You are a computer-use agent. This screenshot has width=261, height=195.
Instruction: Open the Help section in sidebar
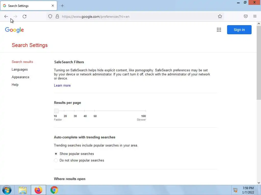point(15,85)
